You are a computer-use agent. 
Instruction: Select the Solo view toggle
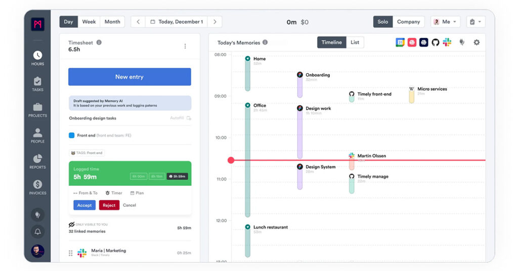[x=383, y=22]
